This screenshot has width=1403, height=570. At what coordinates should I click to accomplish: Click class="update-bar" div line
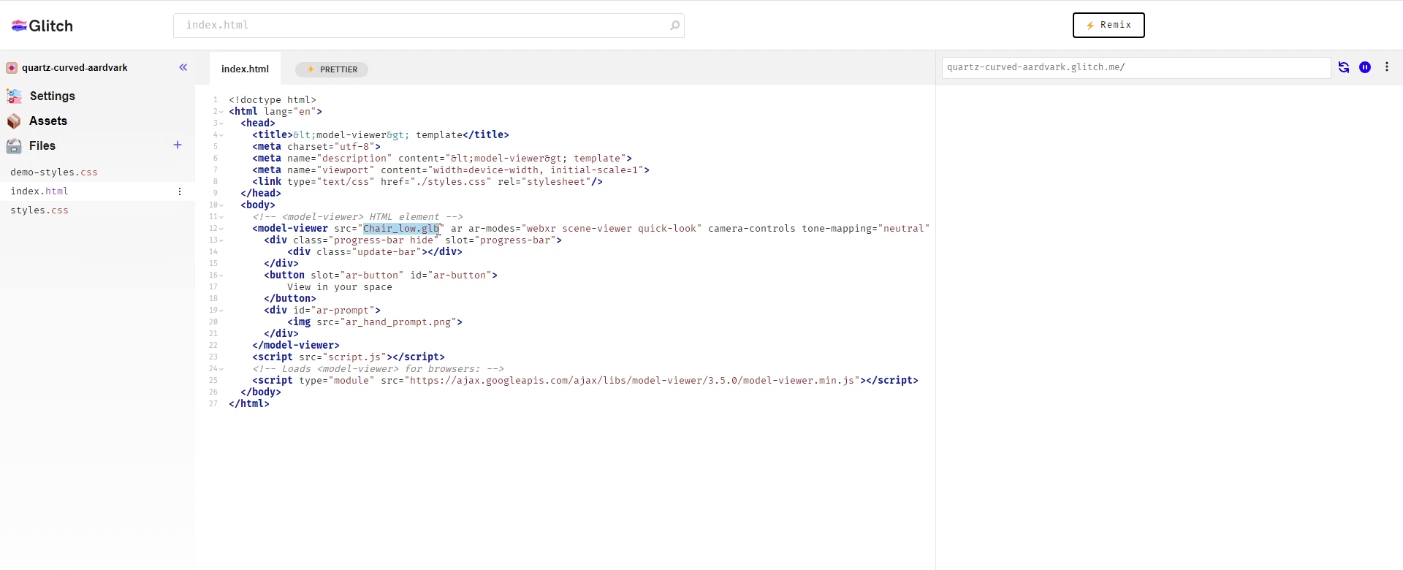375,252
